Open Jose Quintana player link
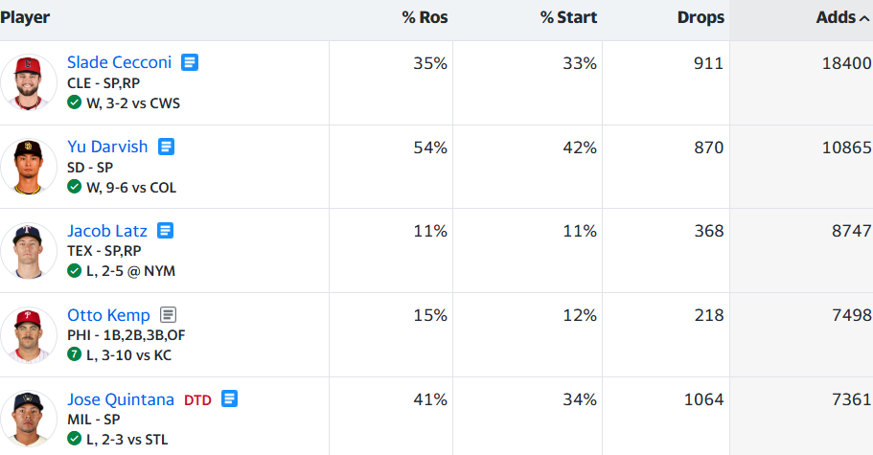The width and height of the screenshot is (873, 455). pos(121,399)
